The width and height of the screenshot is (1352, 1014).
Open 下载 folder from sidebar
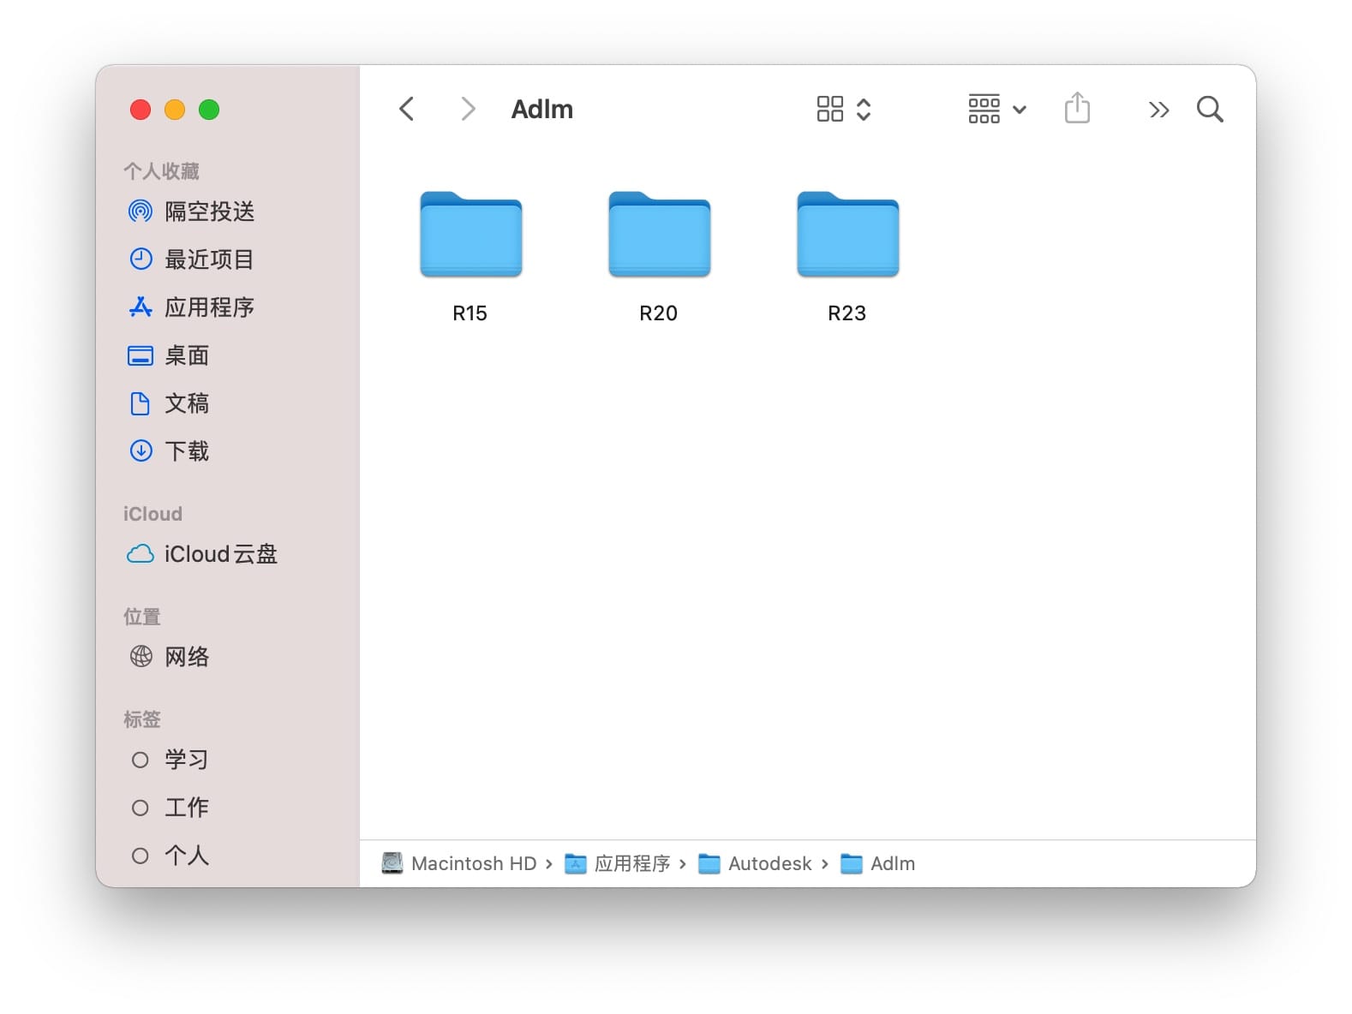pos(186,451)
